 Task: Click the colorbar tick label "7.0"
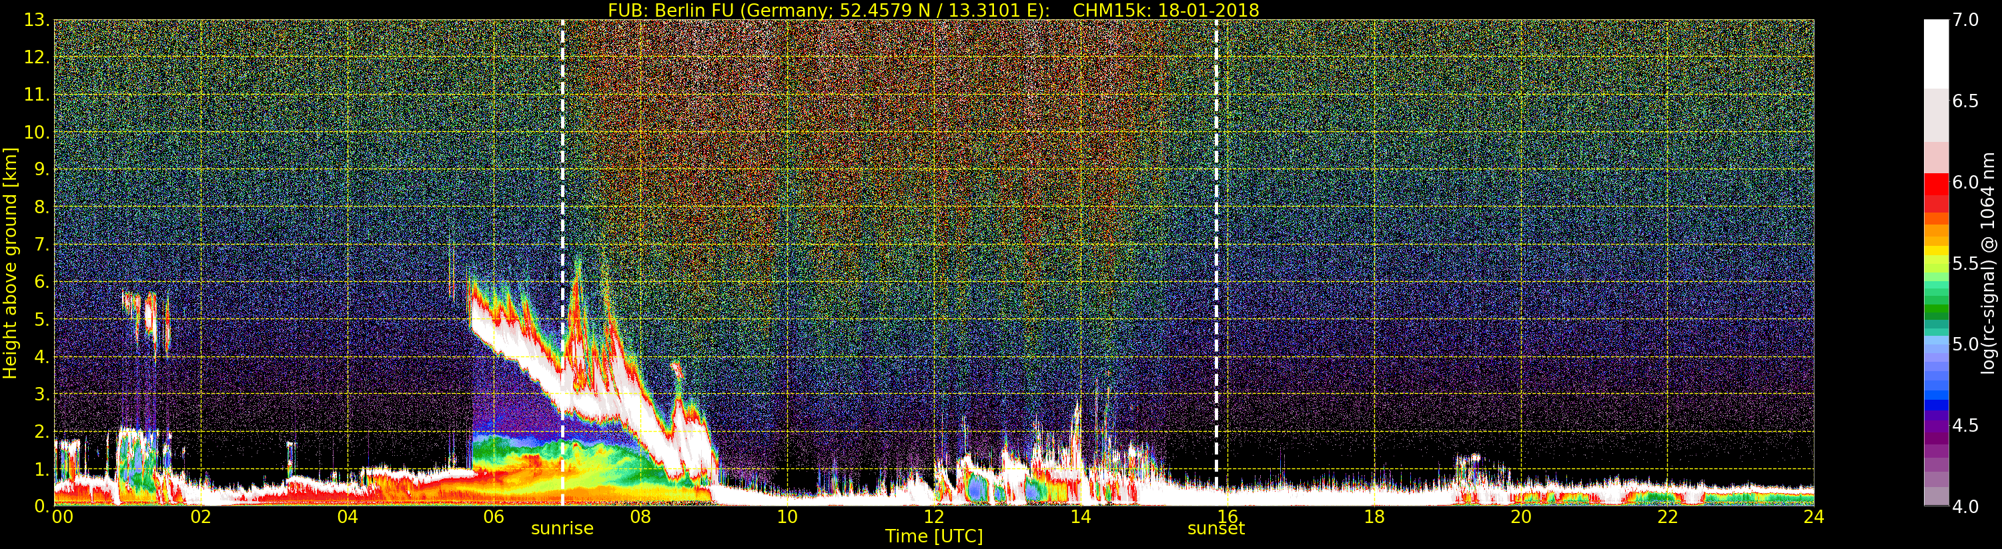point(1965,20)
